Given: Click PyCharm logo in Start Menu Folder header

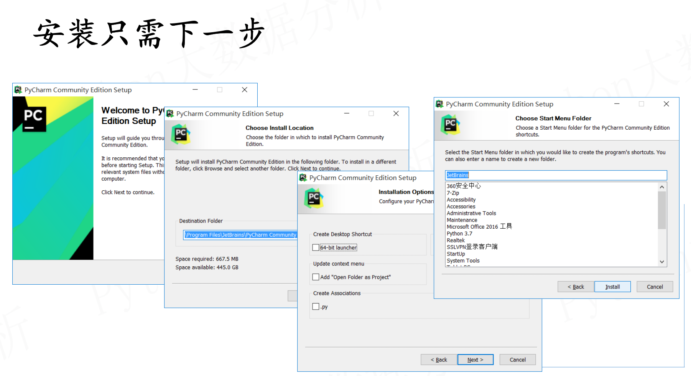Looking at the screenshot, I should tap(450, 124).
